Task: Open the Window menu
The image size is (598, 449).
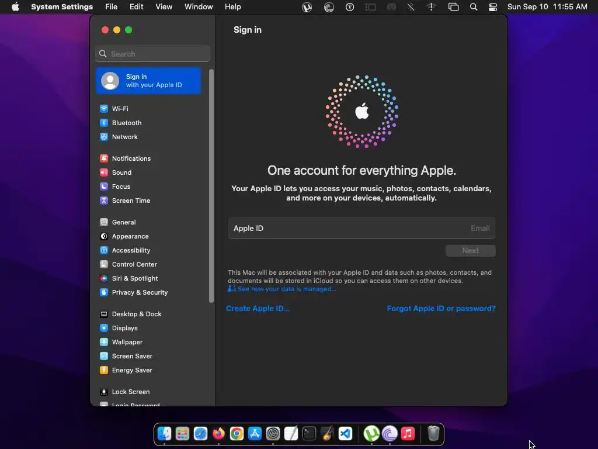Action: click(199, 7)
